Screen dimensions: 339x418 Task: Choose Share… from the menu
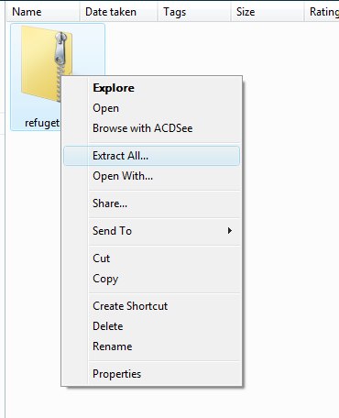151,203
